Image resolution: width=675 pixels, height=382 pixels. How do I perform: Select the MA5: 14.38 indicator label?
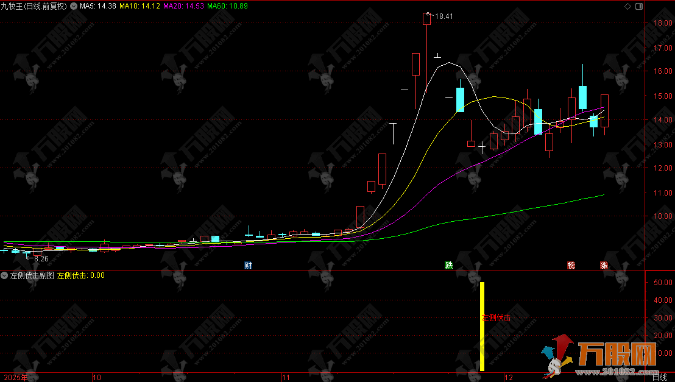97,6
